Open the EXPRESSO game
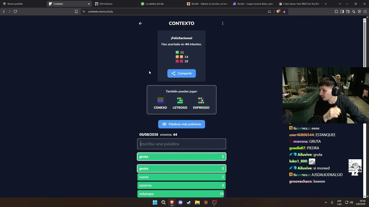 201,103
